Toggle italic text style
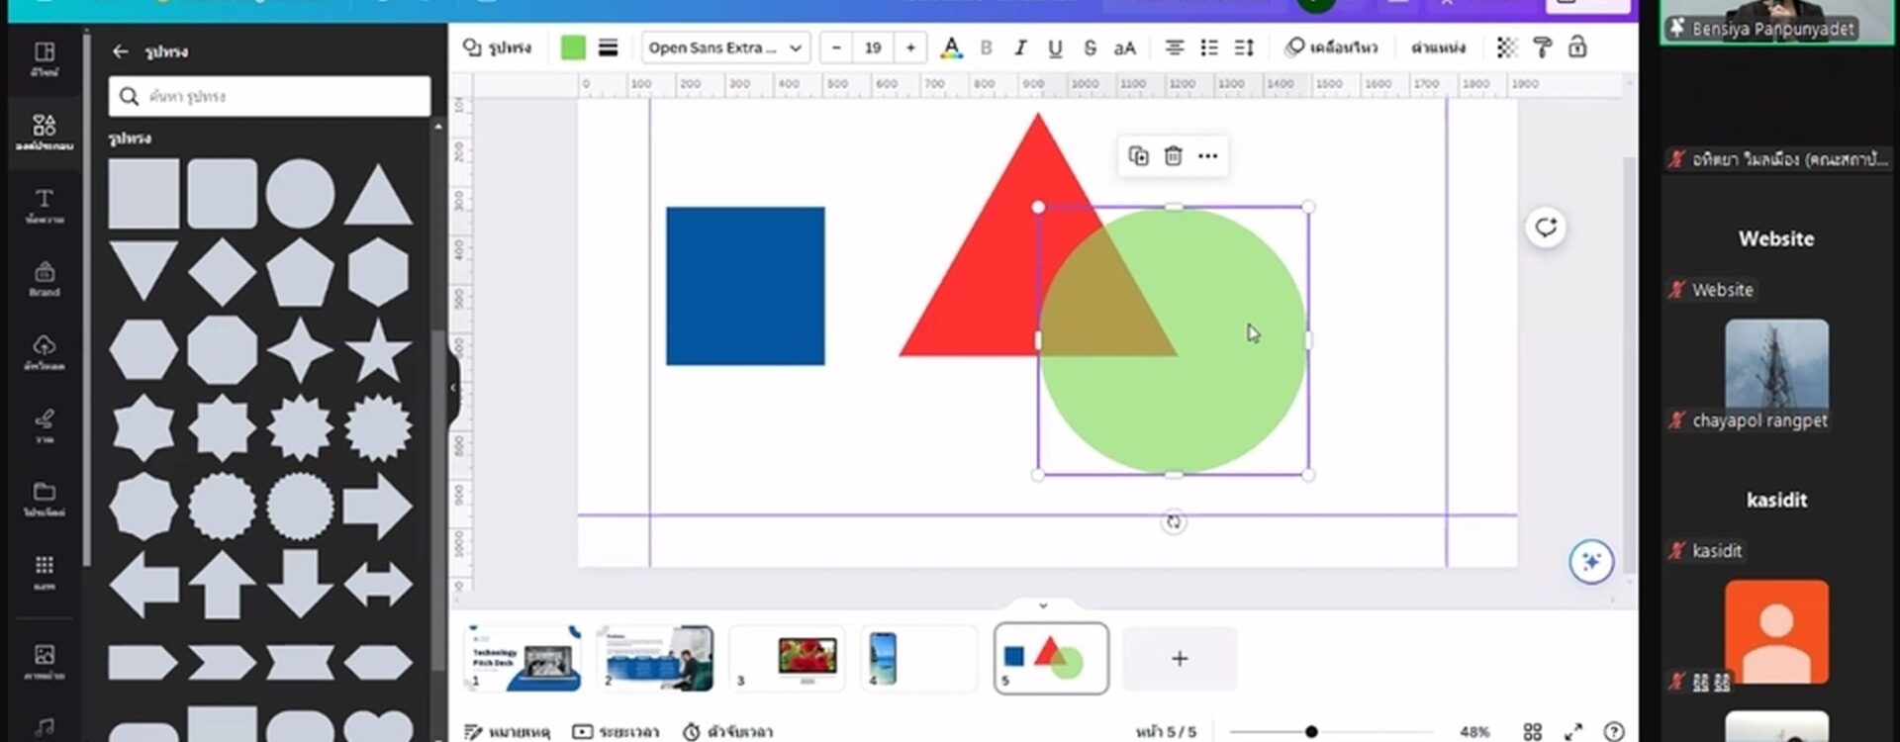The image size is (1900, 742). pos(1020,47)
